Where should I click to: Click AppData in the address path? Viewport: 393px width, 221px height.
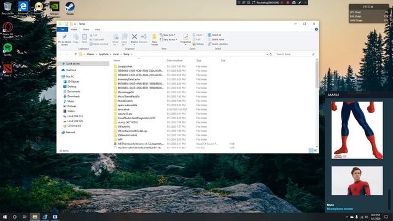click(104, 54)
